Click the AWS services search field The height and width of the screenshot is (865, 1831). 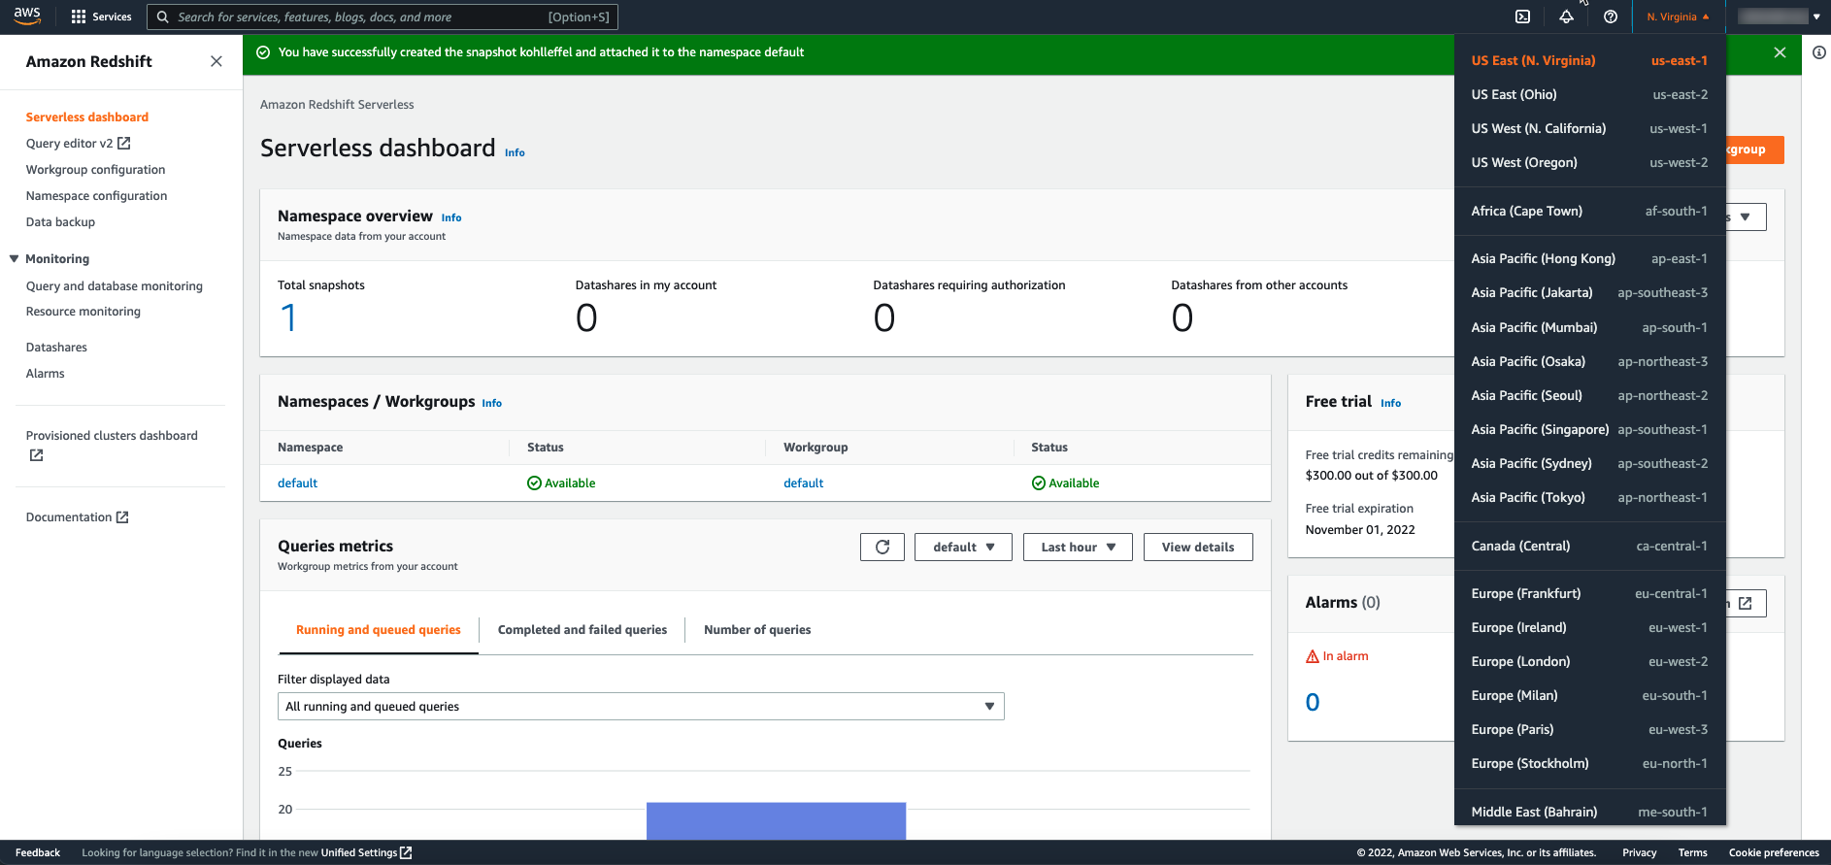[383, 17]
